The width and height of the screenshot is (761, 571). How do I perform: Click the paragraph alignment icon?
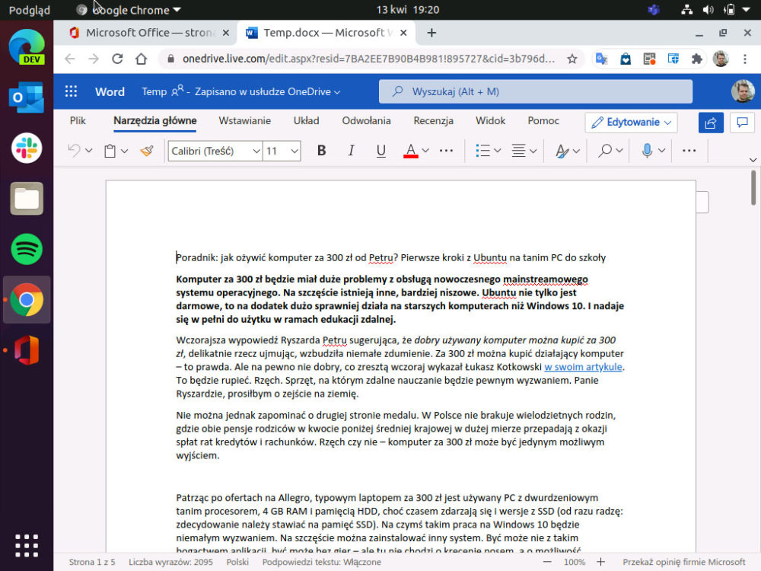518,151
